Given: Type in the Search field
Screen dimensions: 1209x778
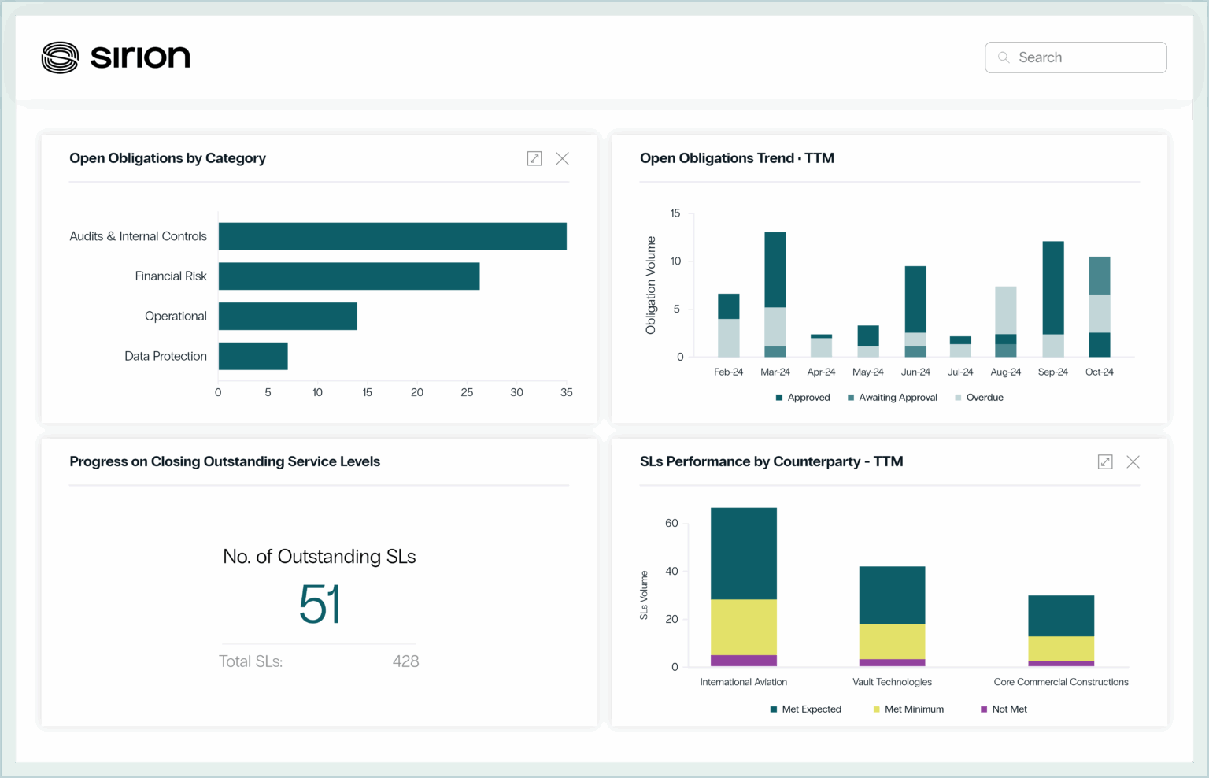Looking at the screenshot, I should tap(1086, 57).
